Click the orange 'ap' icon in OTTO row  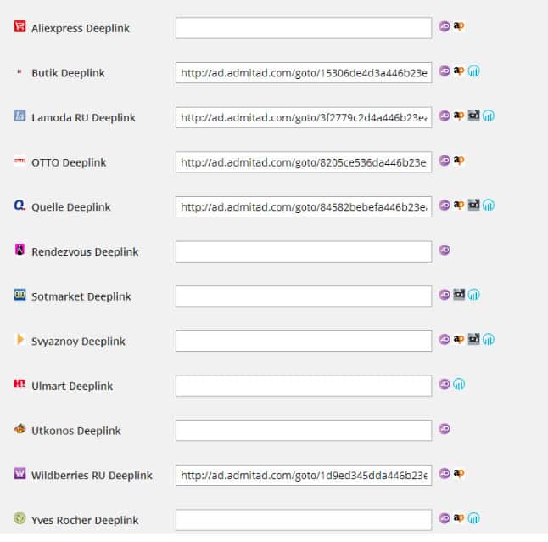(459, 160)
